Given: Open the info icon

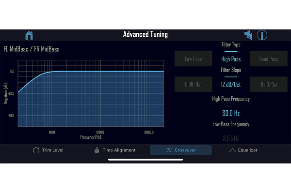Looking at the screenshot, I should pos(262,35).
